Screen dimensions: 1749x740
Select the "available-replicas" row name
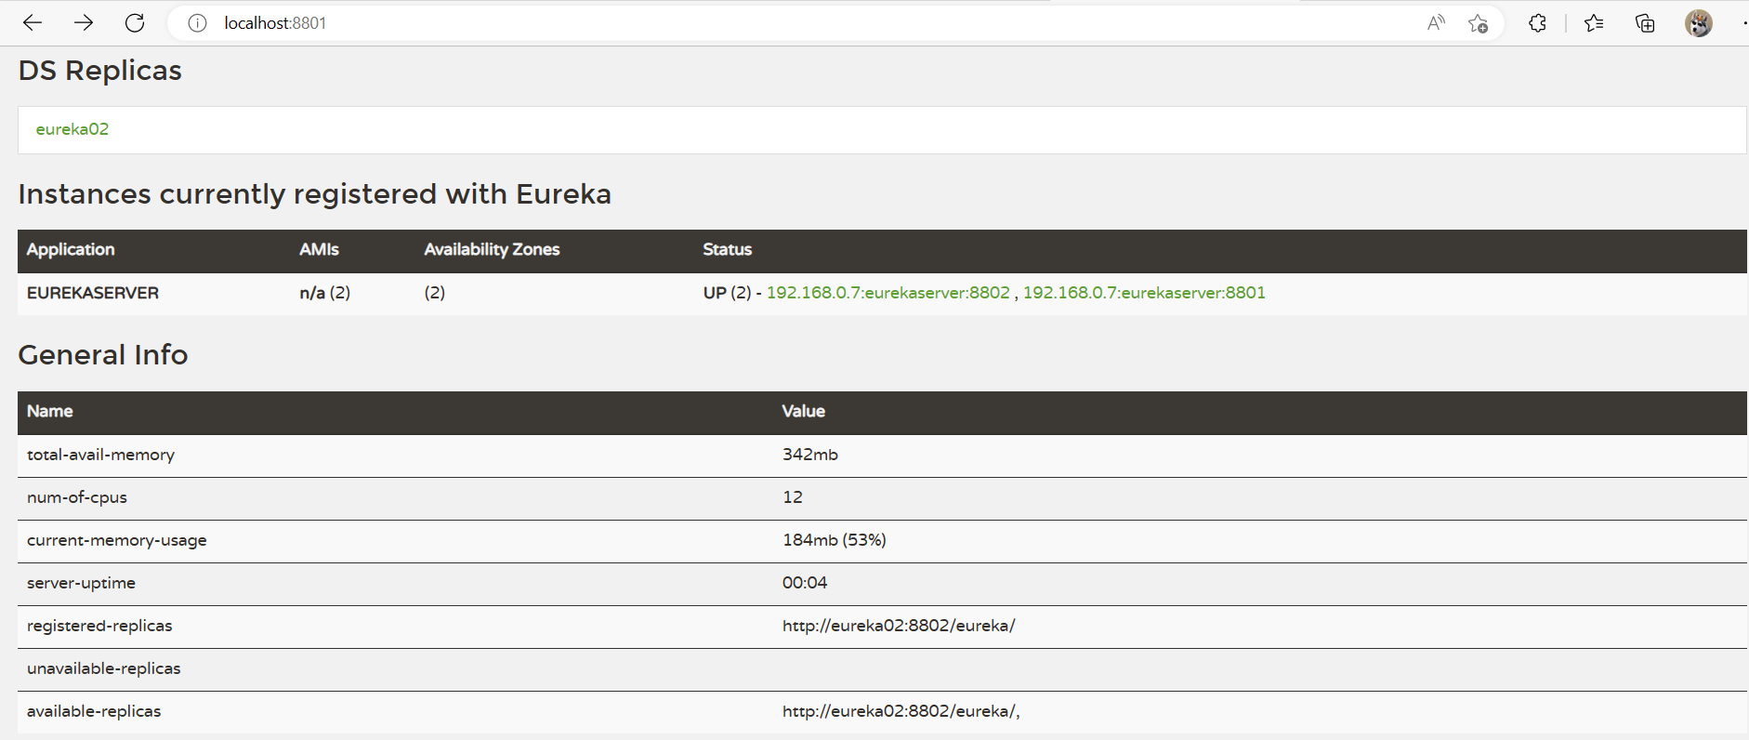click(x=94, y=711)
